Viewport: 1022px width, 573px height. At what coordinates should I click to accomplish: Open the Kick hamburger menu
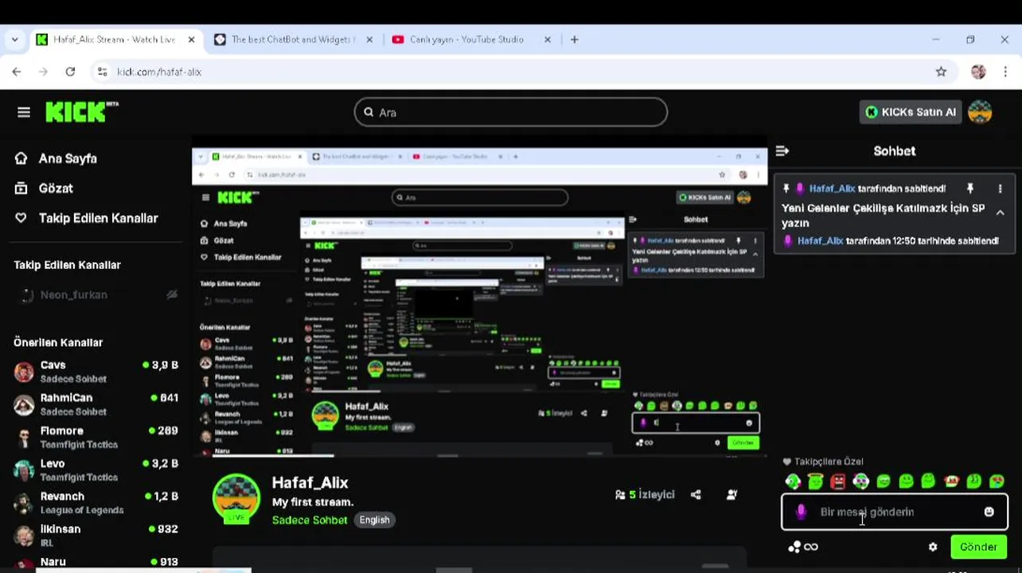(24, 112)
